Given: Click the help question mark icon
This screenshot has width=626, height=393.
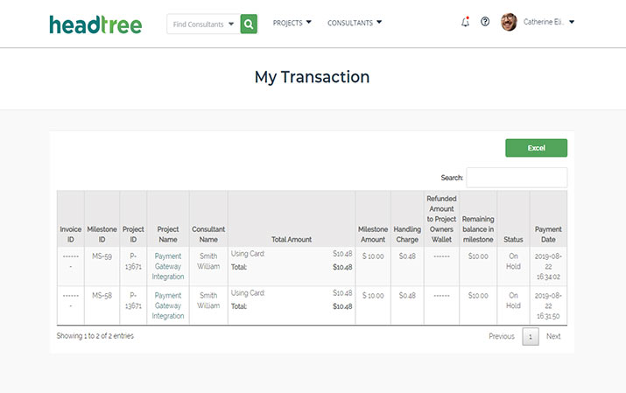Looking at the screenshot, I should pos(485,23).
